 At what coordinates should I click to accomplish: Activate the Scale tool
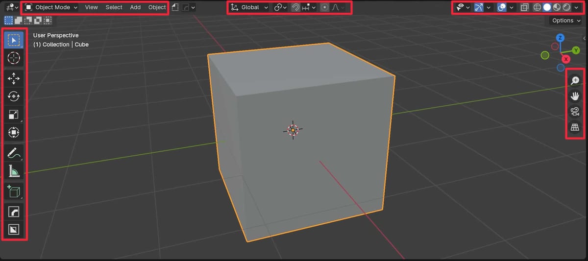[14, 115]
